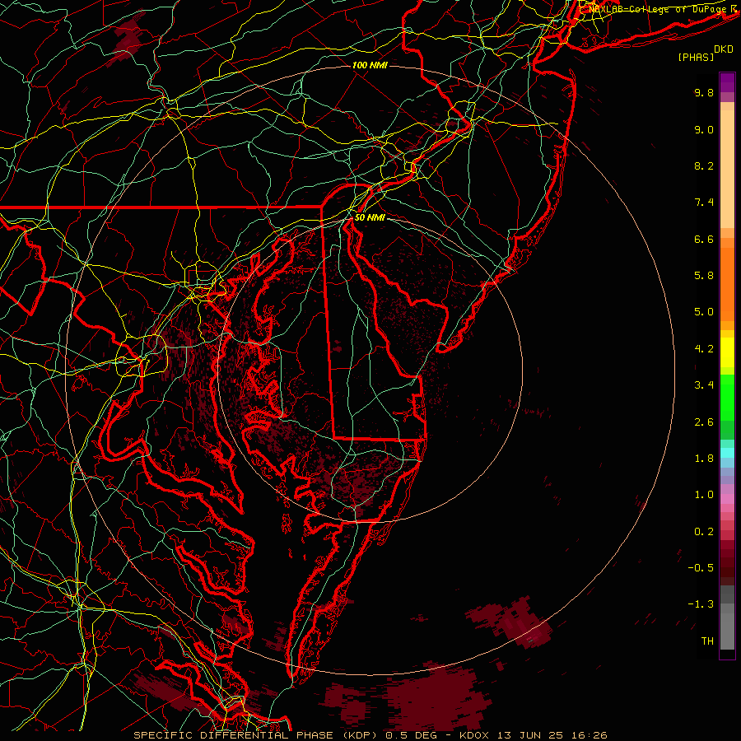Pick the yellow segment of the color bar
The image size is (741, 741).
click(727, 352)
